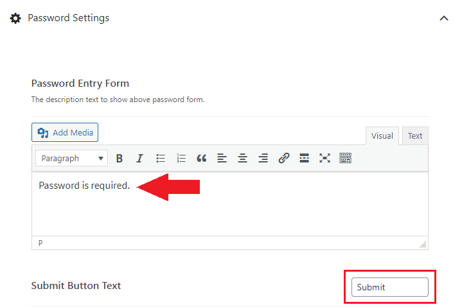
Task: Click the Add Media button
Action: pos(65,132)
